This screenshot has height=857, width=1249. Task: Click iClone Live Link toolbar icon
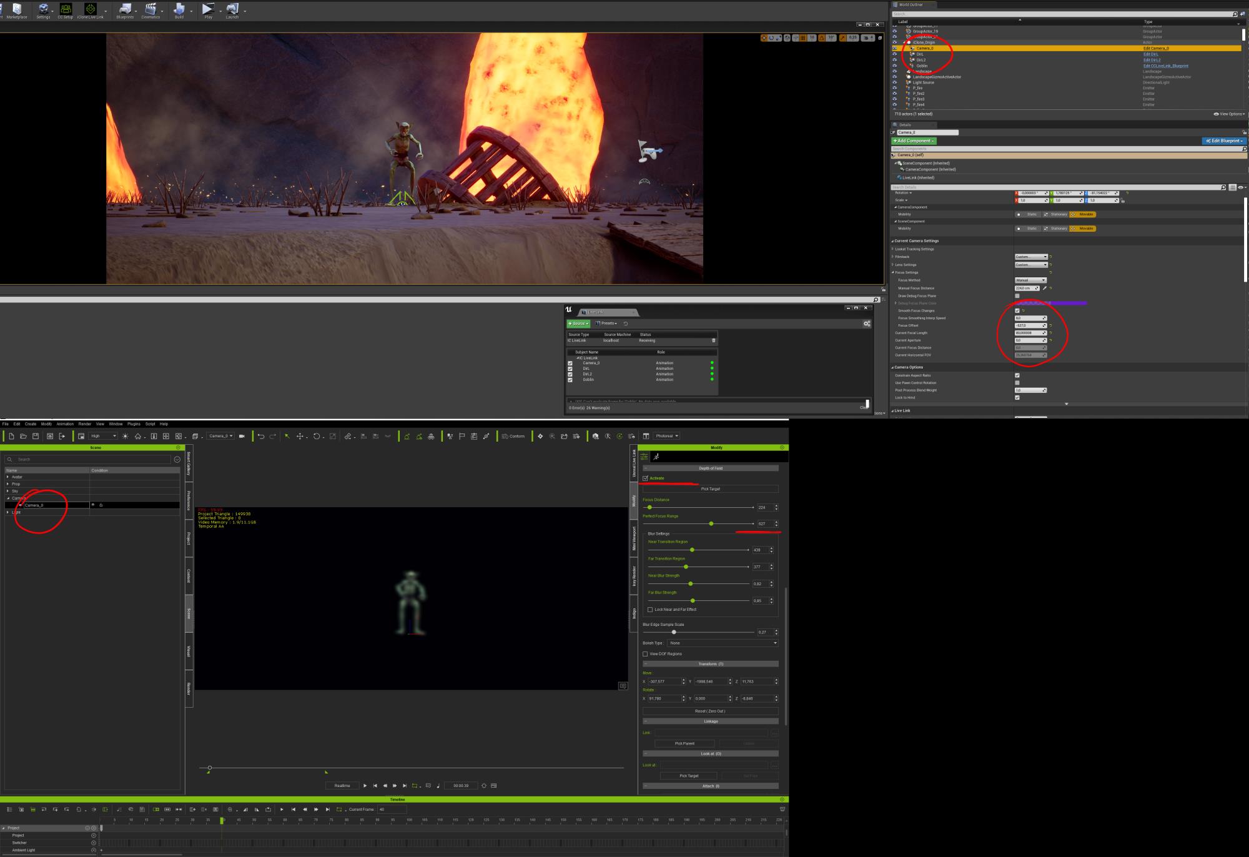click(x=91, y=11)
